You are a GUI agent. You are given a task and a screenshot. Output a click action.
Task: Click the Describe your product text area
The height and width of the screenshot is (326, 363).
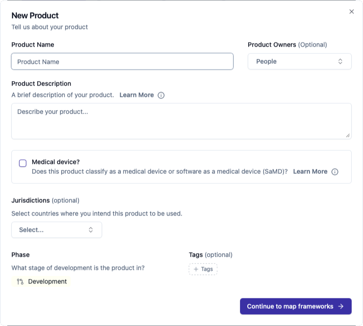pos(181,121)
